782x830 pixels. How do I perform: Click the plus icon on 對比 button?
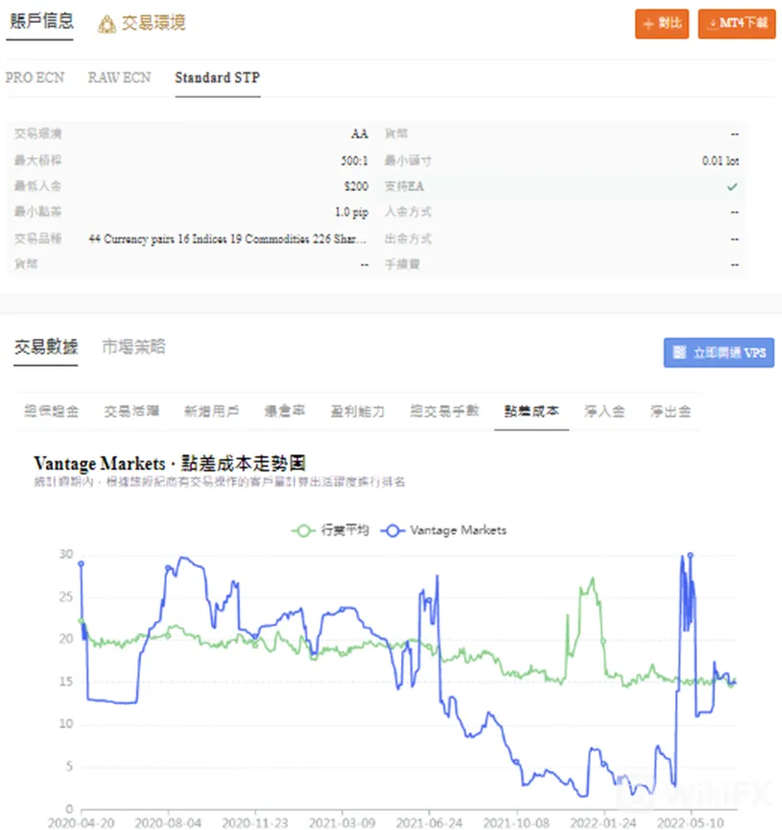(649, 24)
